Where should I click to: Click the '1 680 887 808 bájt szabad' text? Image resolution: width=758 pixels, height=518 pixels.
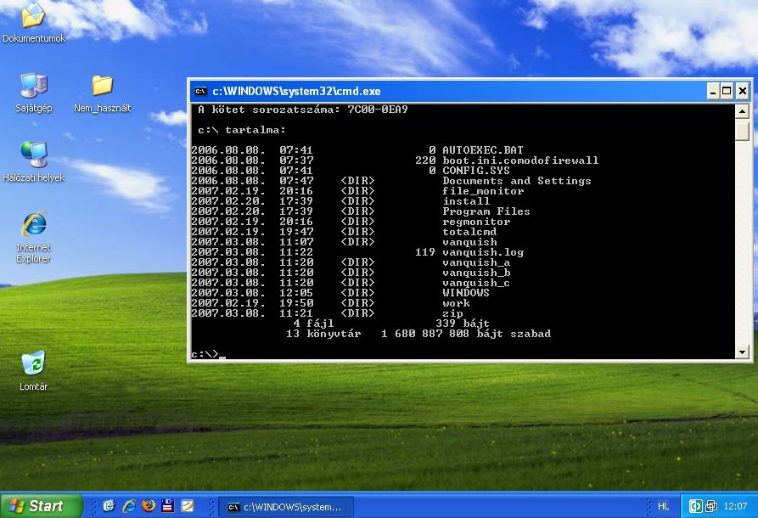[466, 333]
